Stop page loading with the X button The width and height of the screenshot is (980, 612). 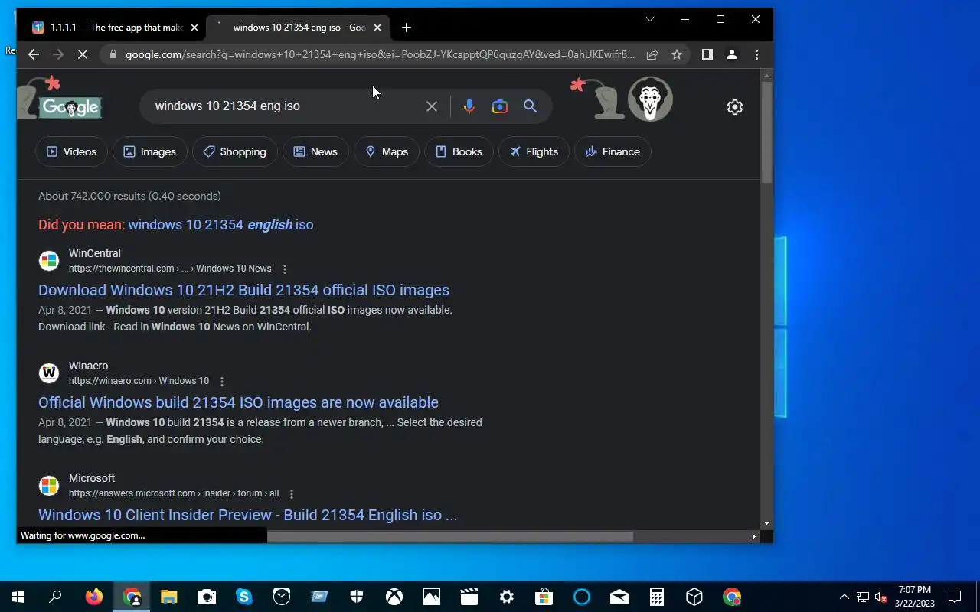[x=83, y=54]
